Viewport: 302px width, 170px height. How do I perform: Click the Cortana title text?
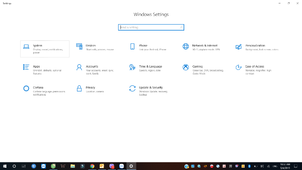pos(38,88)
